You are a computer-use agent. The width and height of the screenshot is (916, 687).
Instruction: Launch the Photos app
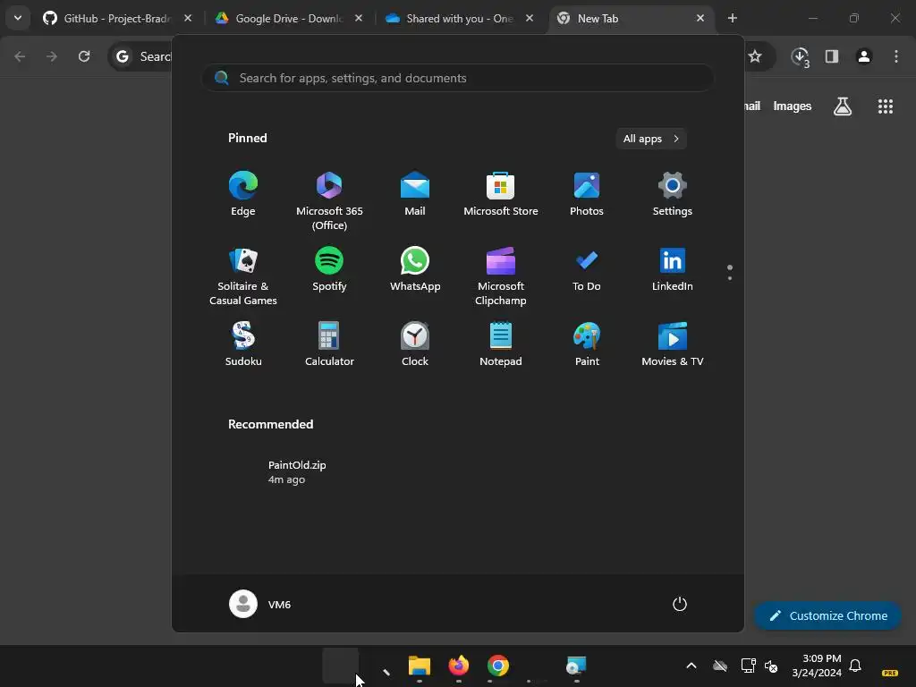coord(587,194)
